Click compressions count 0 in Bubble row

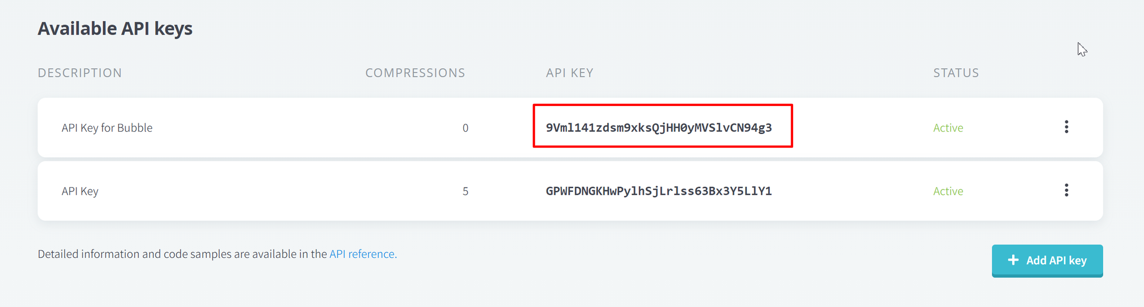coord(465,128)
